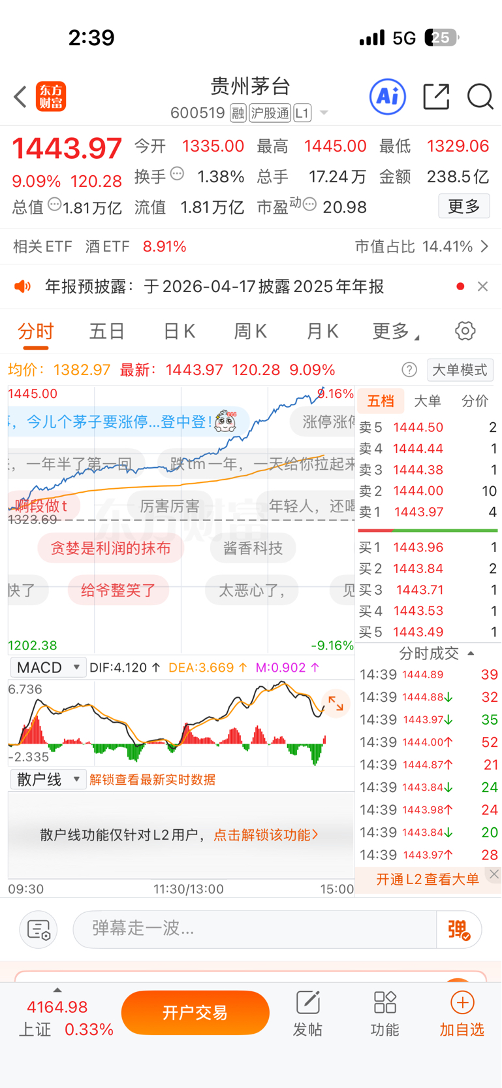Switch to 五日 chart tab

pos(107,331)
